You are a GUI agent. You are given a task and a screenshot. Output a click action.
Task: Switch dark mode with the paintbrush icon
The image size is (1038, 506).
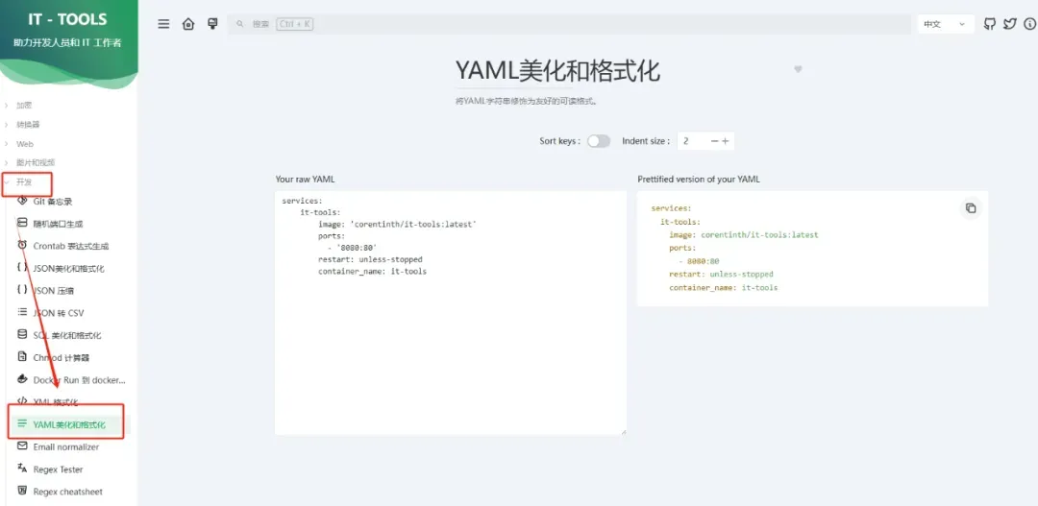(212, 24)
